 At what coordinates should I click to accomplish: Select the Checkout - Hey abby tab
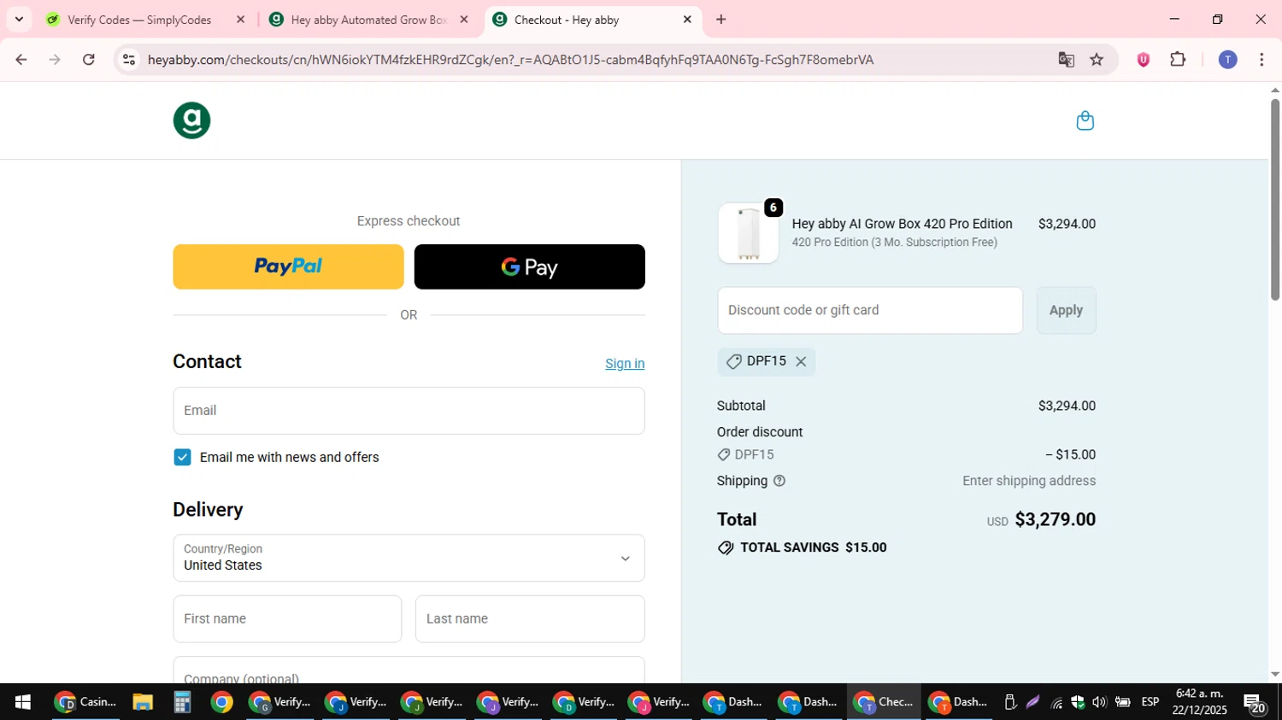pos(593,20)
